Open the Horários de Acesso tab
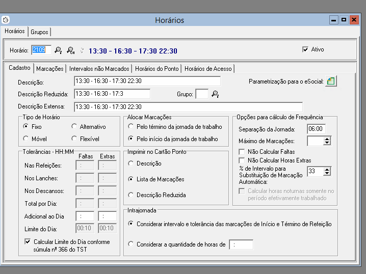The image size is (366, 274). tap(207, 68)
